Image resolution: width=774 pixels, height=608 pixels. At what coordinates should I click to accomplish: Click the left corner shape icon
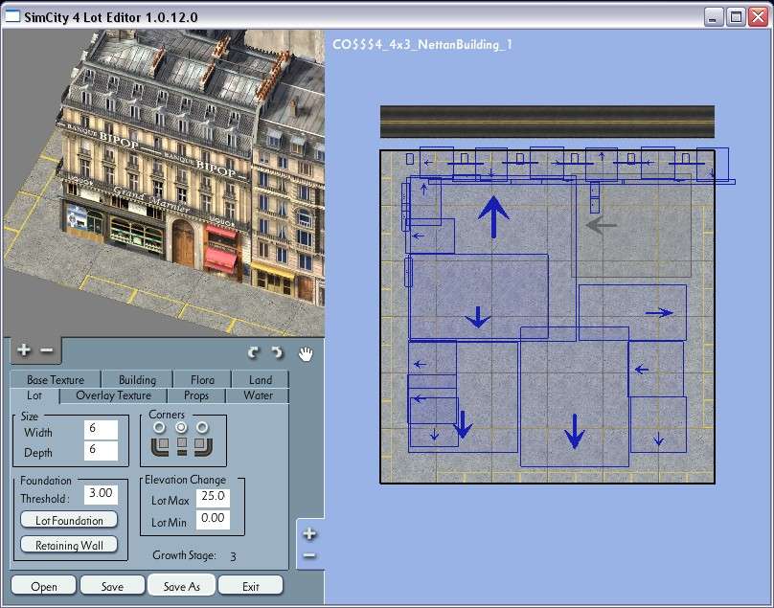pyautogui.click(x=160, y=445)
